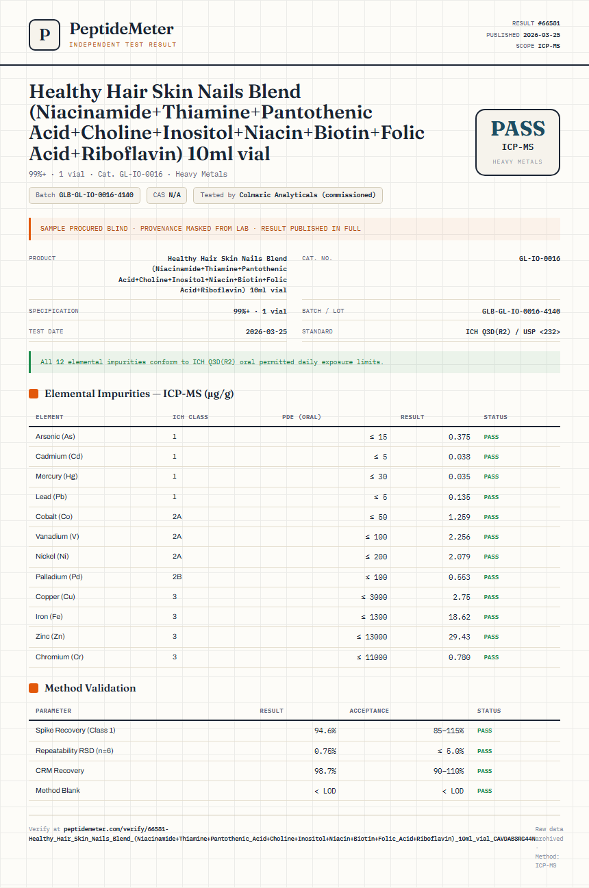This screenshot has height=888, width=589.
Task: Select the Iron (Fe) row label
Action: (51, 617)
